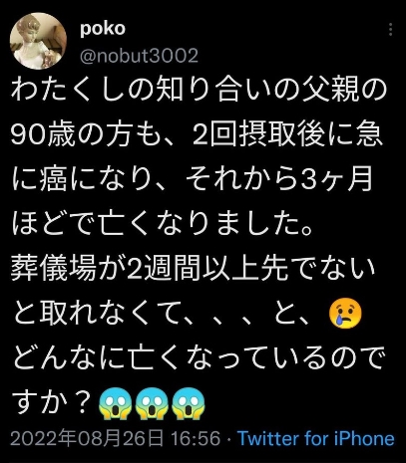Click the last screaming face emoji

pos(189,403)
